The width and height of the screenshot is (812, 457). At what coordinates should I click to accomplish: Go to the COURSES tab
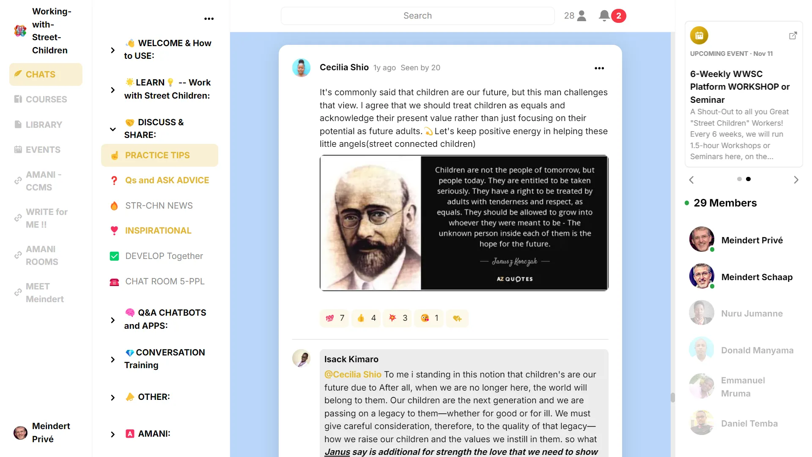[46, 99]
